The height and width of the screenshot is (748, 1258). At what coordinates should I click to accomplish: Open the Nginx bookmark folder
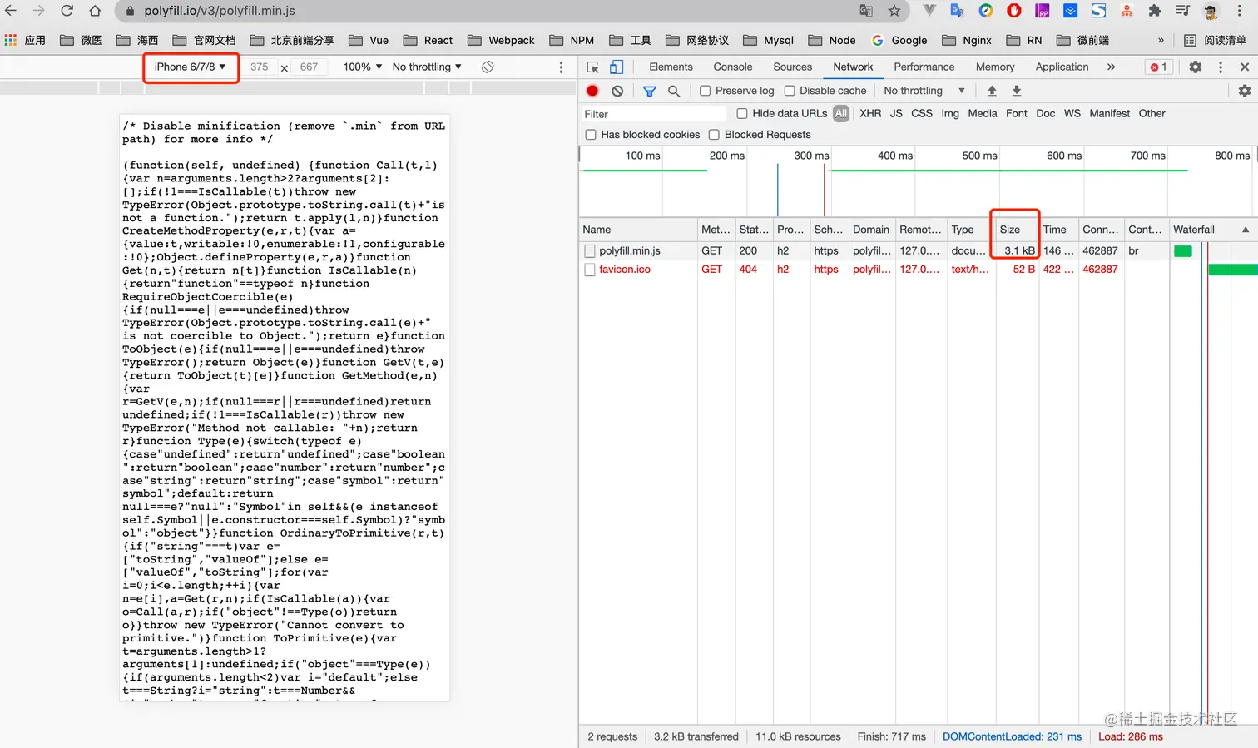pyautogui.click(x=967, y=40)
